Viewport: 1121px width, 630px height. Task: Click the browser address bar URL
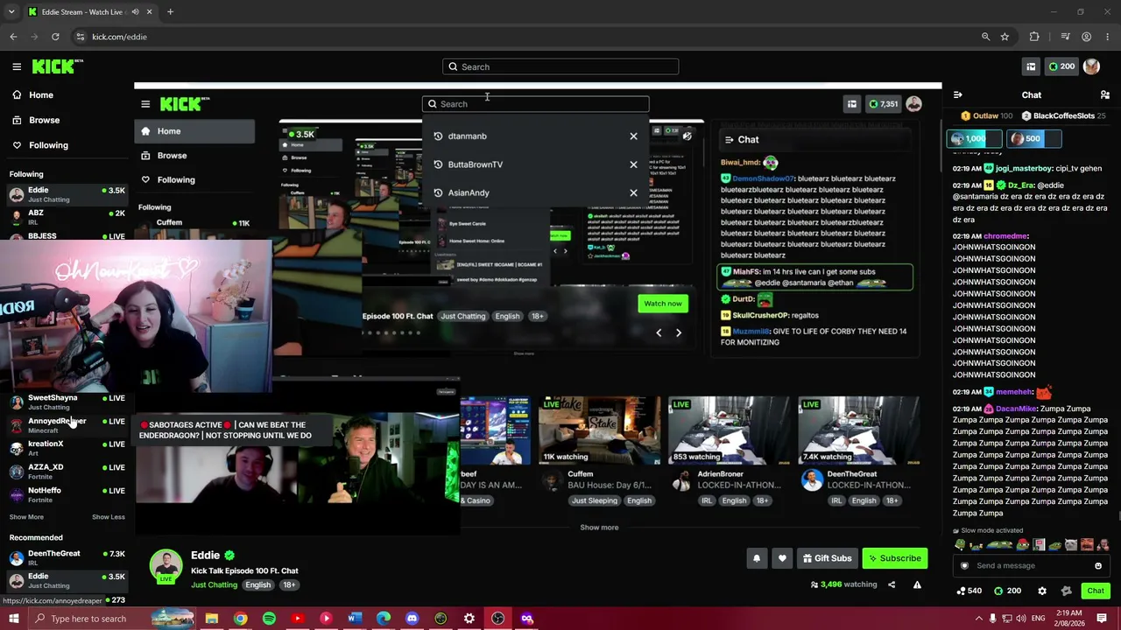[x=119, y=37]
